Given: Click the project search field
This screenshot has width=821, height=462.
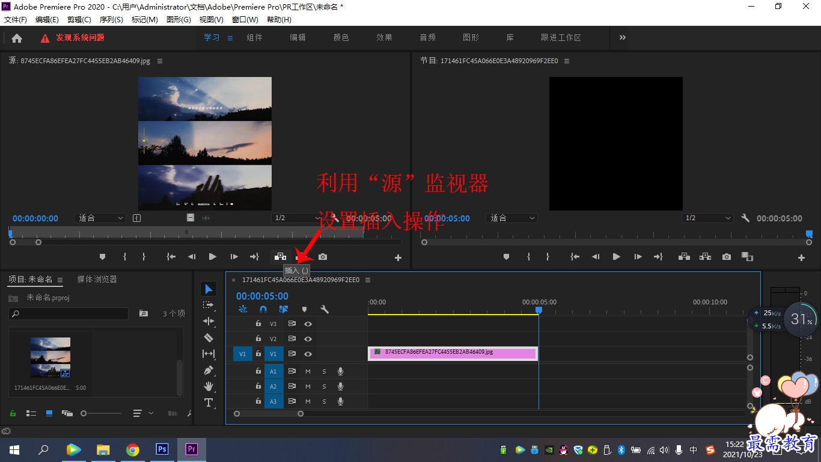Looking at the screenshot, I should point(69,313).
